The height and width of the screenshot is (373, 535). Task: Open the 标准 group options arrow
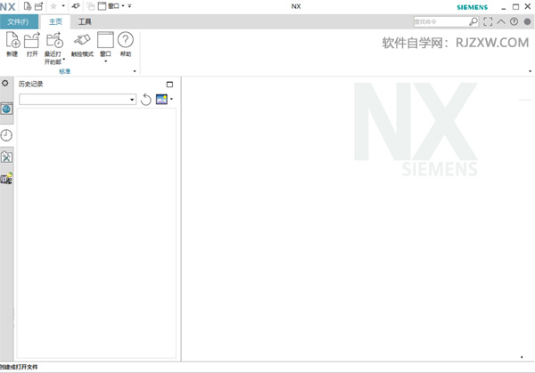135,71
